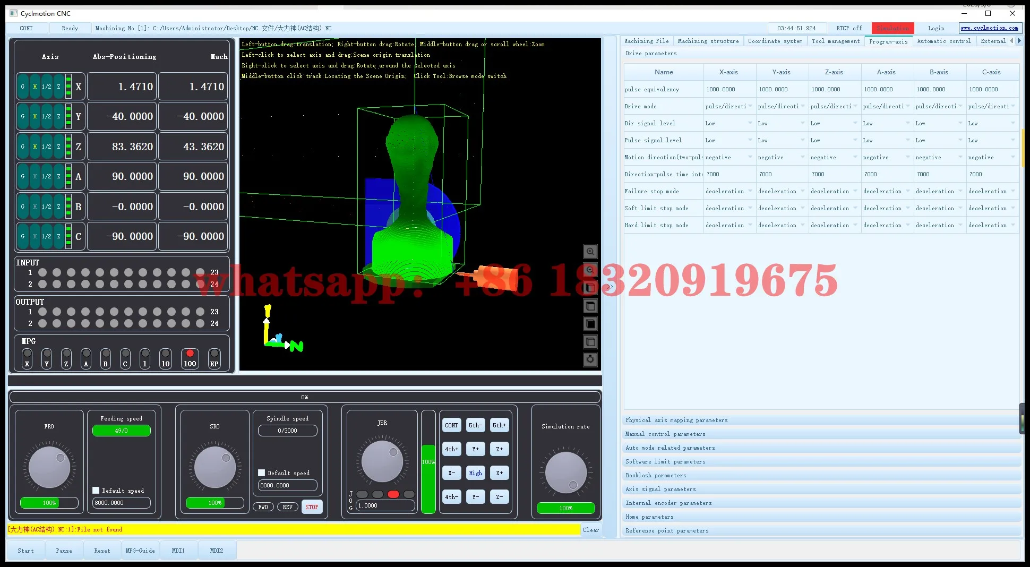
Task: Click the X-axis pulse equivalency field
Action: click(x=729, y=89)
